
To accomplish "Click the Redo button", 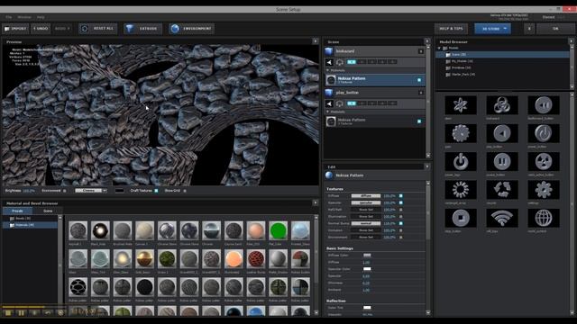I will click(x=62, y=29).
